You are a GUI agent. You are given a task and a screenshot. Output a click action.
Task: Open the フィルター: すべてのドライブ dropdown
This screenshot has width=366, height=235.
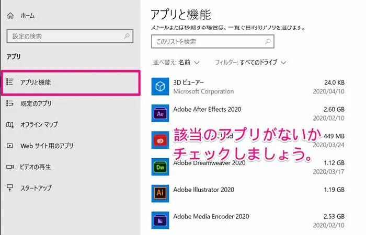tap(250, 63)
